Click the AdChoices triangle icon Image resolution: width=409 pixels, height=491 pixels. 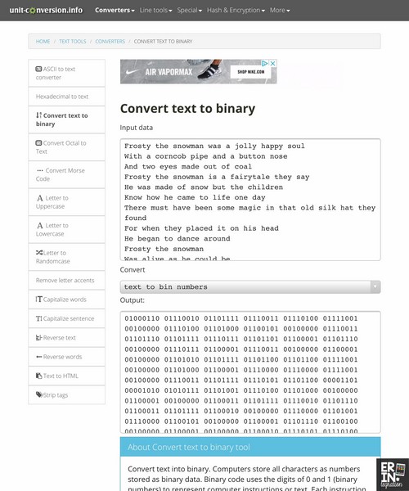[x=265, y=63]
